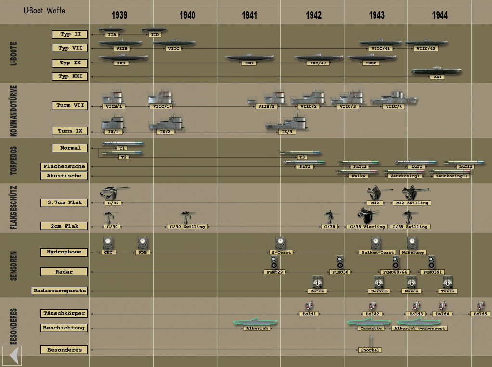Click the Bold5 decoy icon
492x367 pixels.
(480, 306)
